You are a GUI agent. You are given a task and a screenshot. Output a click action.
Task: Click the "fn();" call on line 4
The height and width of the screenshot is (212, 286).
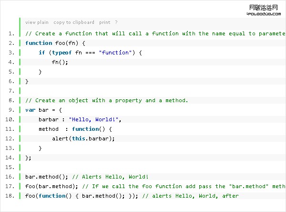pos(60,62)
